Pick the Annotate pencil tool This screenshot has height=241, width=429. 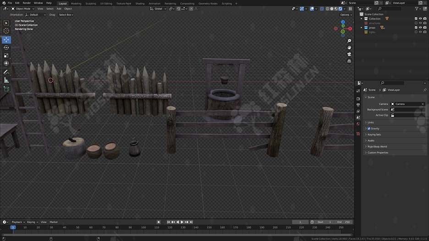[6, 72]
